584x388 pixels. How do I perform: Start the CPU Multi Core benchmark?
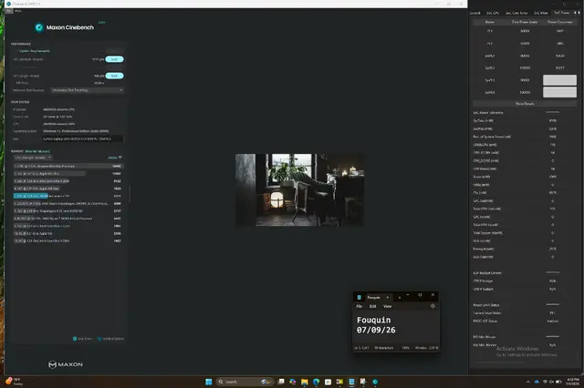tap(114, 59)
